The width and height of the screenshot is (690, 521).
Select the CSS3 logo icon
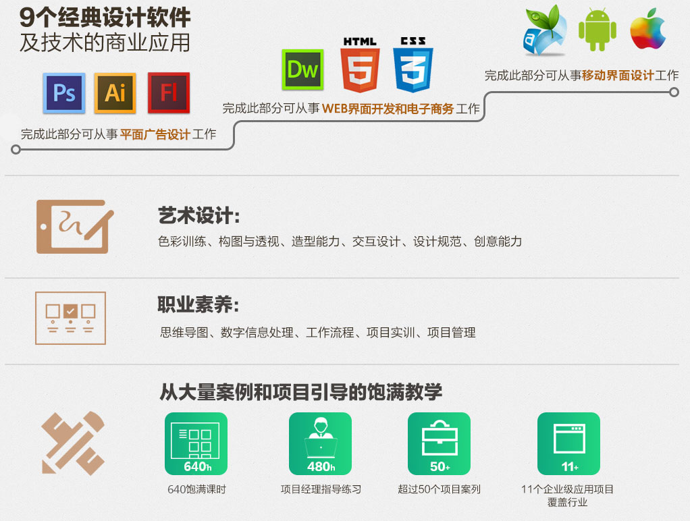413,65
